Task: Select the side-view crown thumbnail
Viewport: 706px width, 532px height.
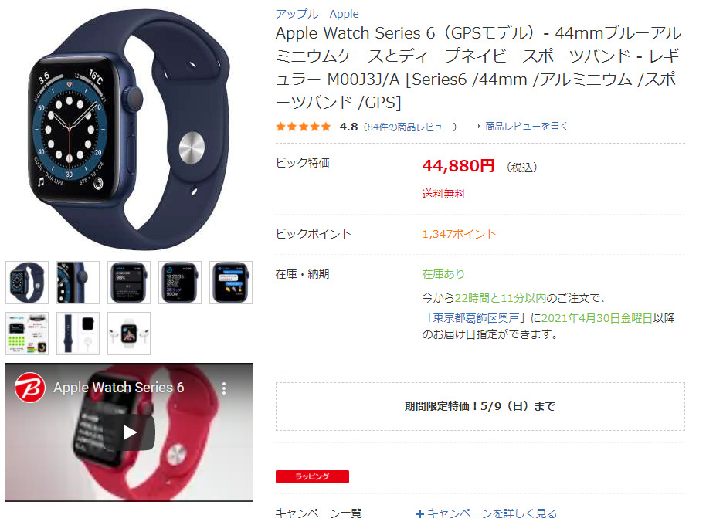Action: pyautogui.click(x=78, y=282)
